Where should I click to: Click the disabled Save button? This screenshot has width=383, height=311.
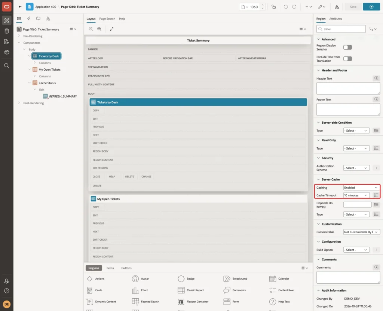(x=353, y=7)
